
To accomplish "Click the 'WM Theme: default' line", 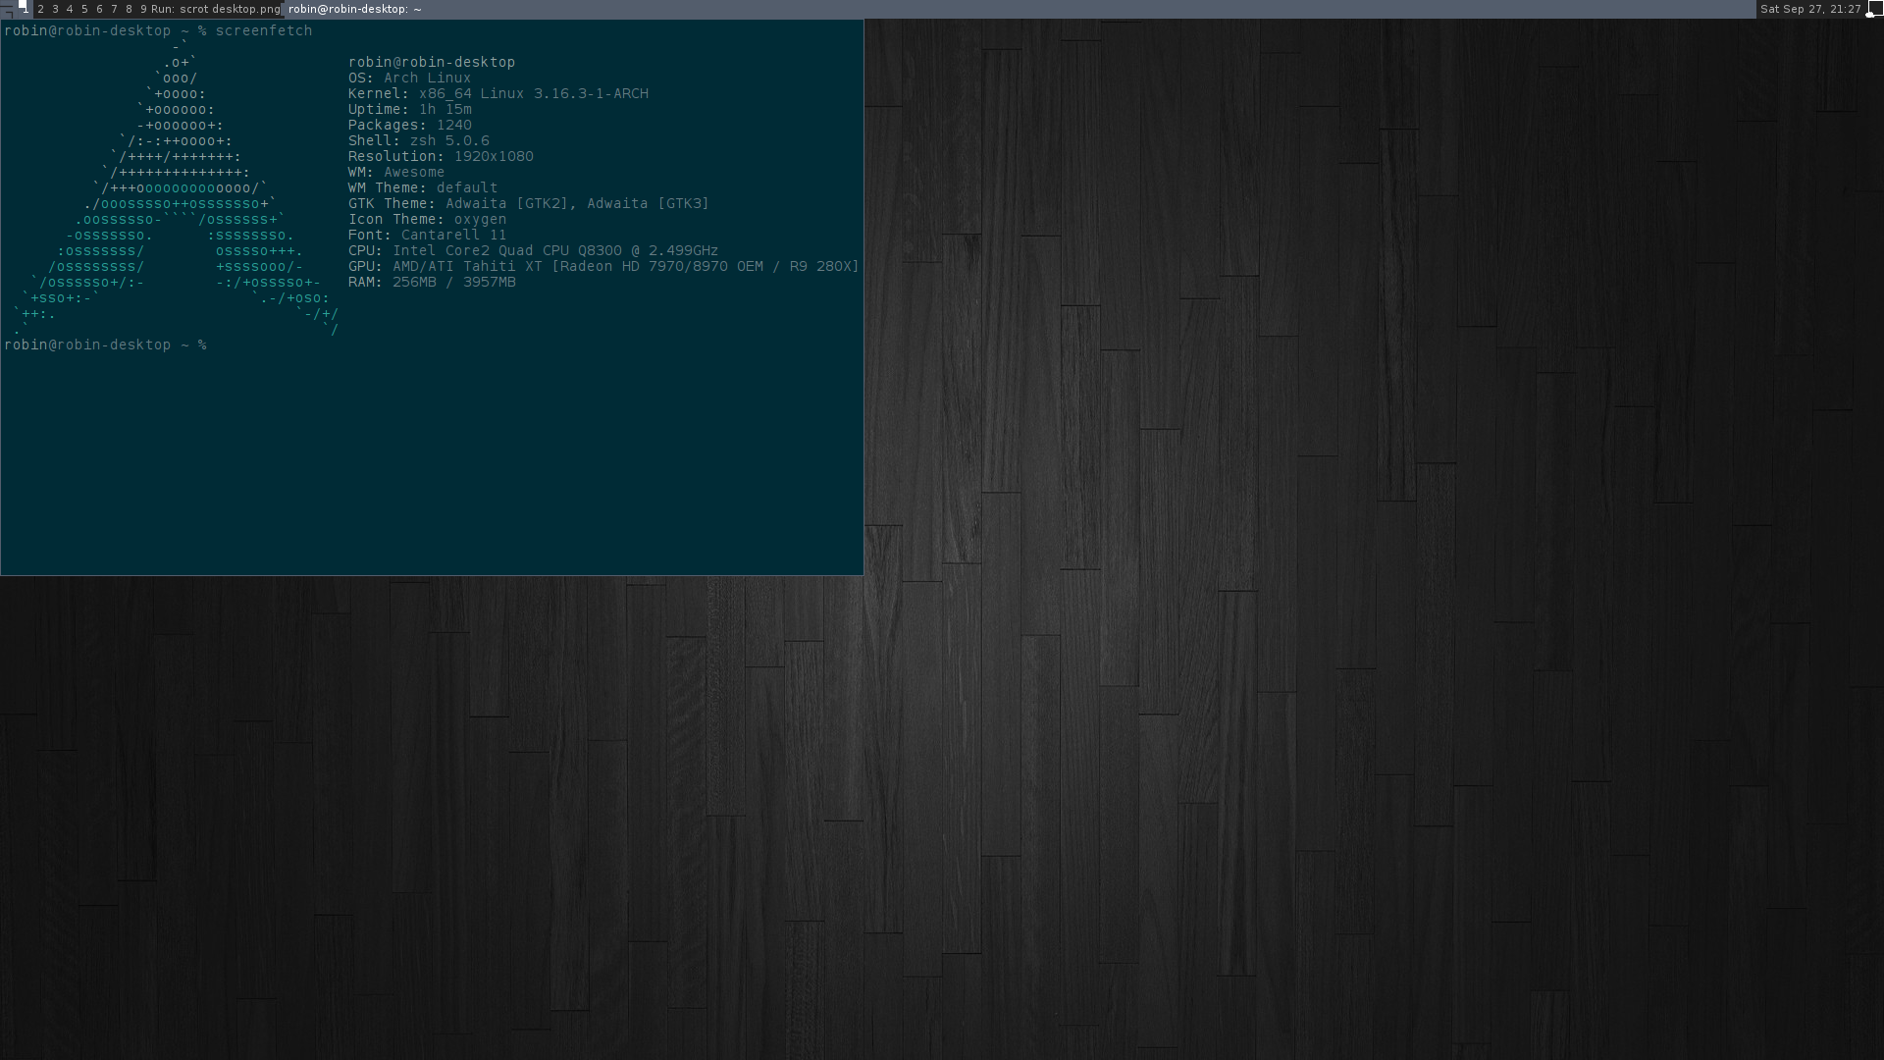I will 423,188.
